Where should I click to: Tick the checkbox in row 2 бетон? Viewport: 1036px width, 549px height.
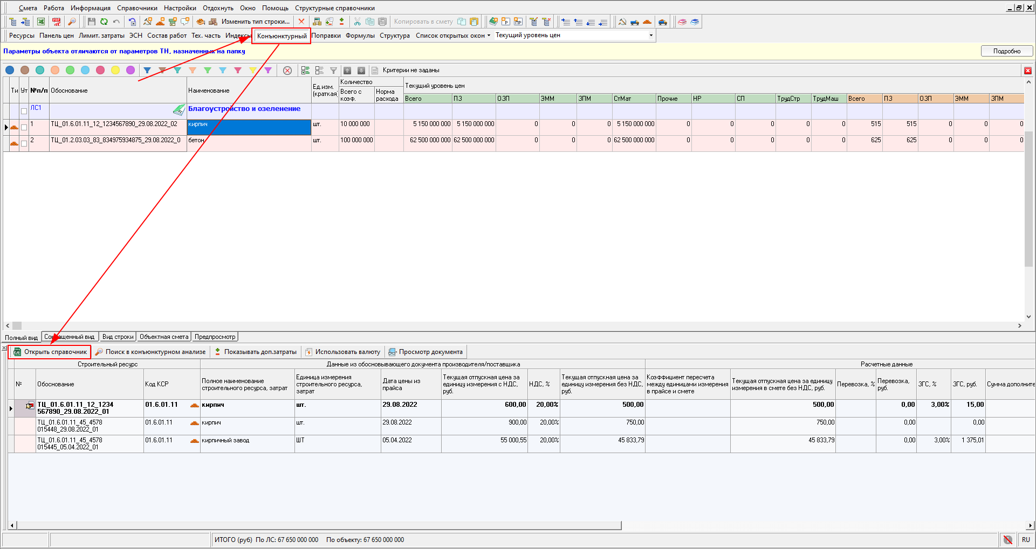[24, 143]
